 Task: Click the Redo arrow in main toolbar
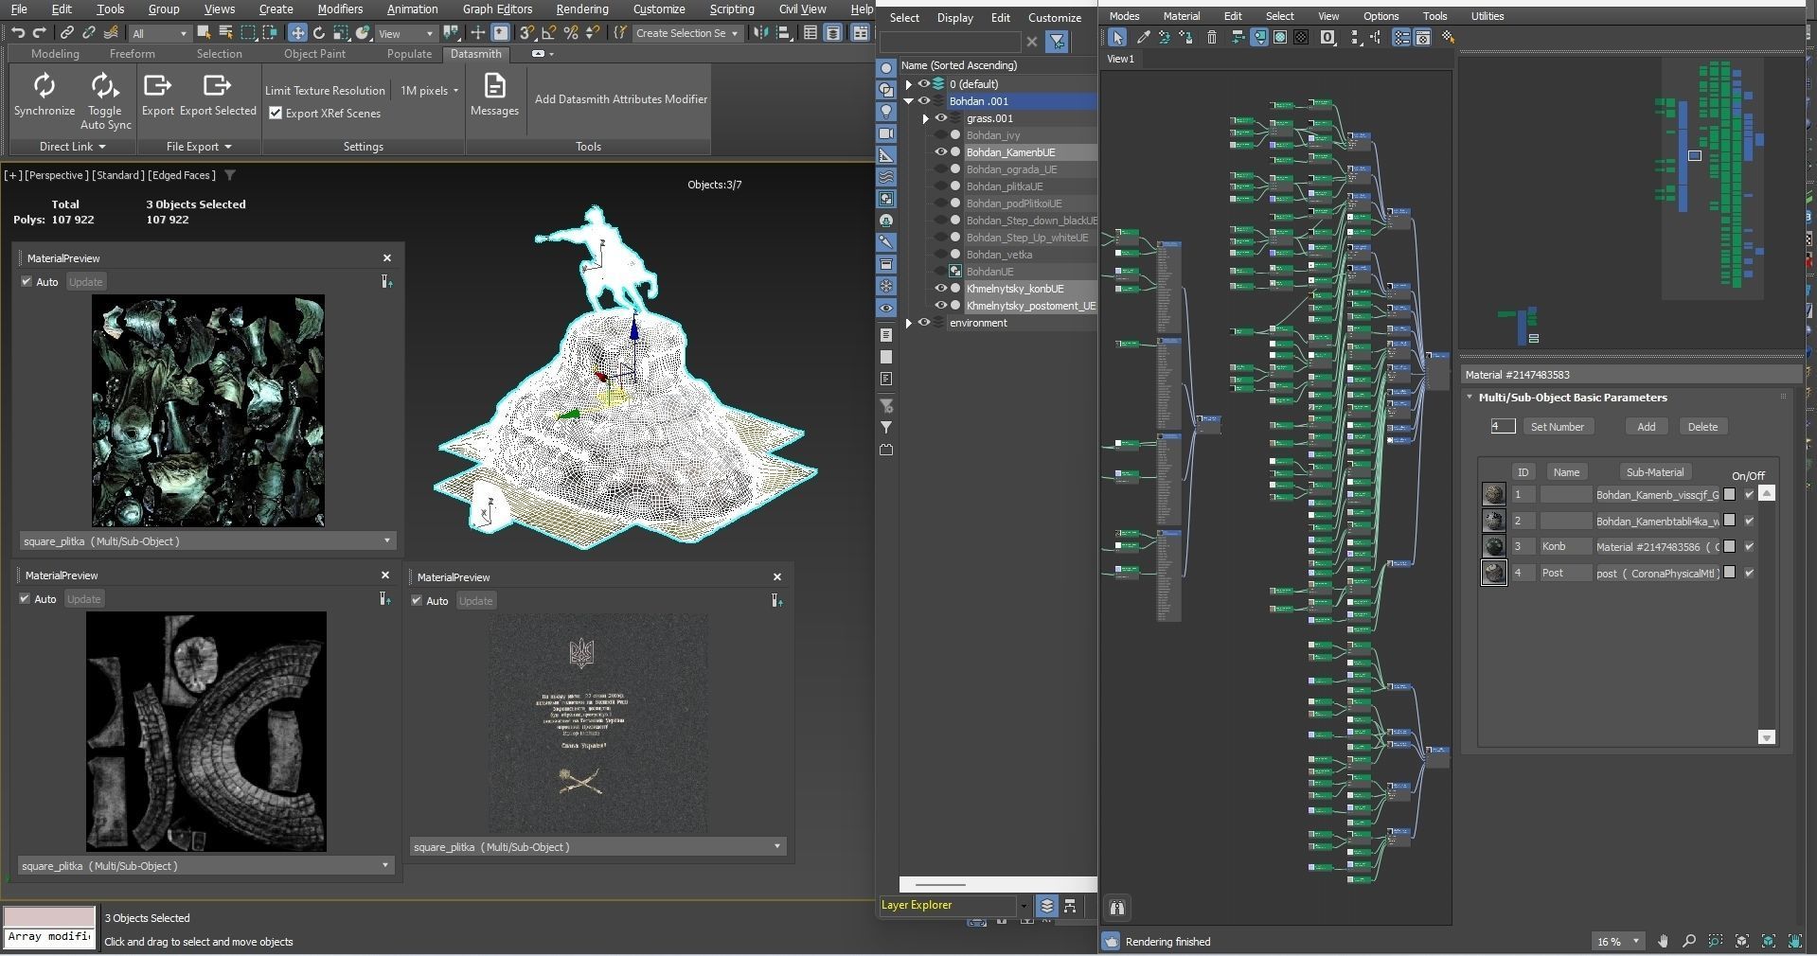40,33
